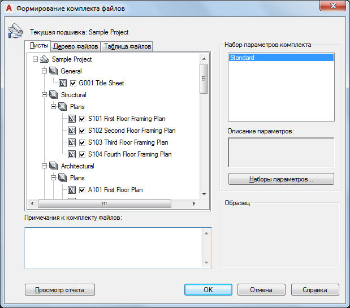Uncheck A101 First Floor Plan checkbox
This screenshot has height=308, width=350.
(82, 190)
